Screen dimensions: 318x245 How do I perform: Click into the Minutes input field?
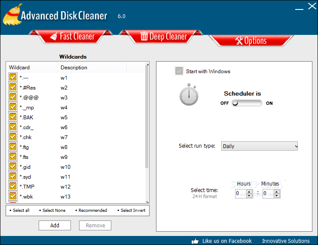pyautogui.click(x=268, y=193)
